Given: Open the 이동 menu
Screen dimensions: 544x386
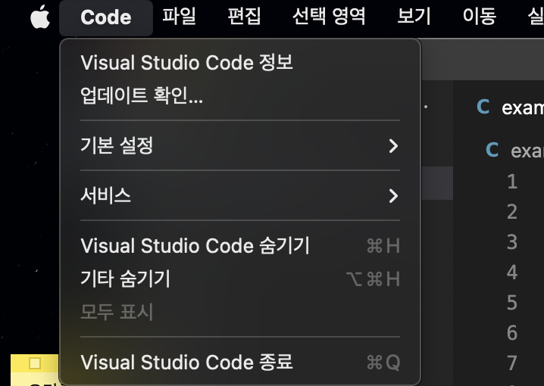Looking at the screenshot, I should [479, 17].
